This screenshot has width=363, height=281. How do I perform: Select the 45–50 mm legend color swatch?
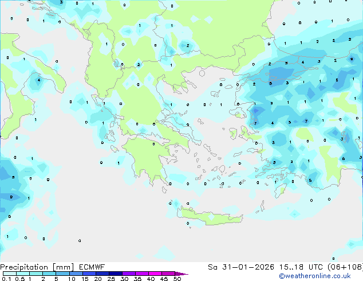[168, 274]
